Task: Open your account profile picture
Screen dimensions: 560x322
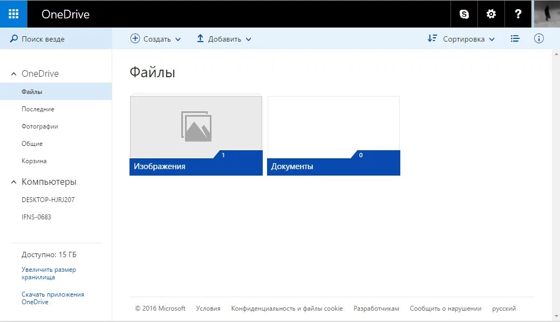Action: [545, 14]
